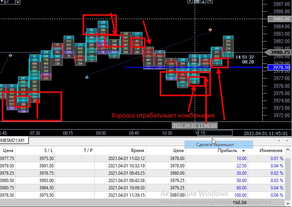Click the S/L value 3983.00
The height and width of the screenshot is (207, 292).
(46, 180)
